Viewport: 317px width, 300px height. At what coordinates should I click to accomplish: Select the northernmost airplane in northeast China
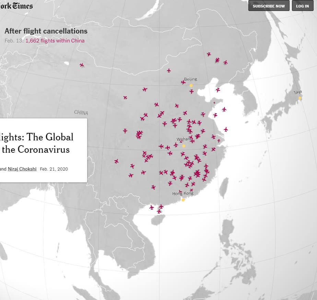[209, 54]
